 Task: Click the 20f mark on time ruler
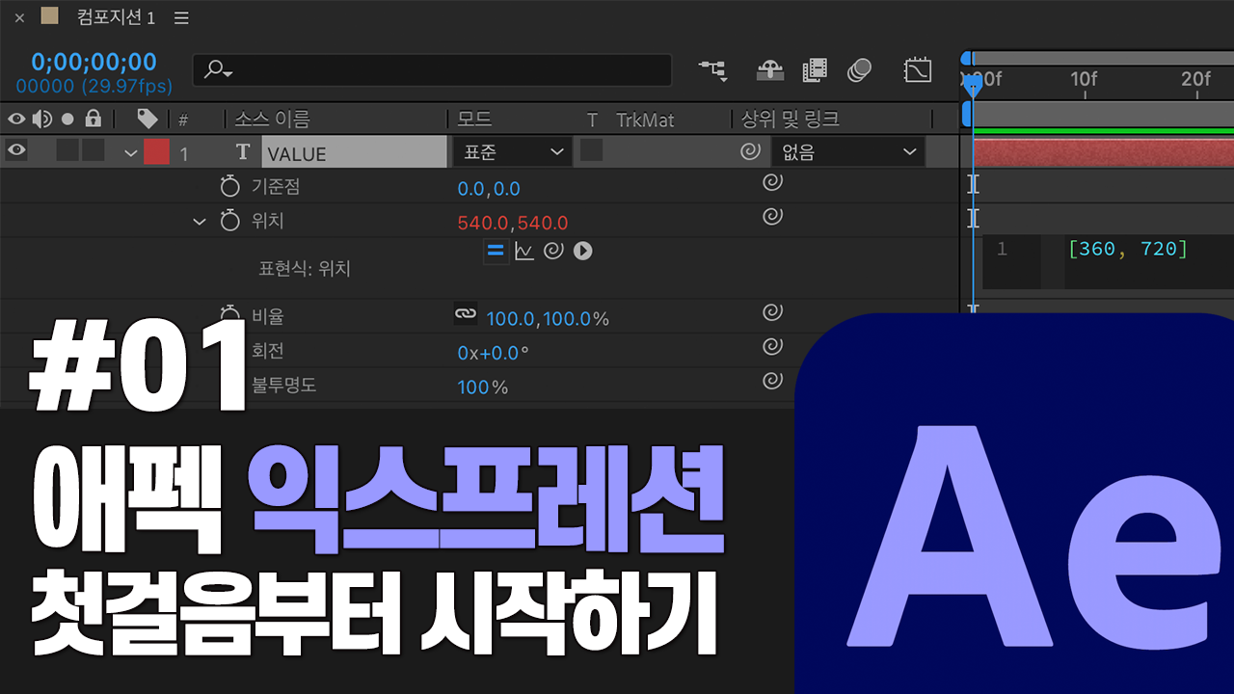(1195, 79)
